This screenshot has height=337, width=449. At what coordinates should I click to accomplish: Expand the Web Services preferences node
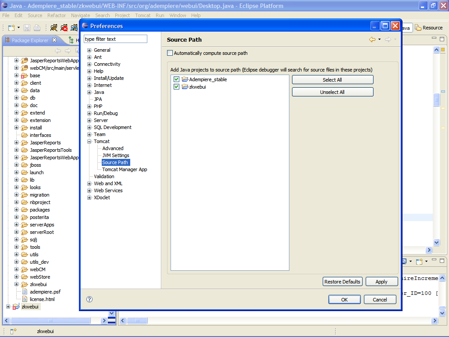(x=89, y=190)
